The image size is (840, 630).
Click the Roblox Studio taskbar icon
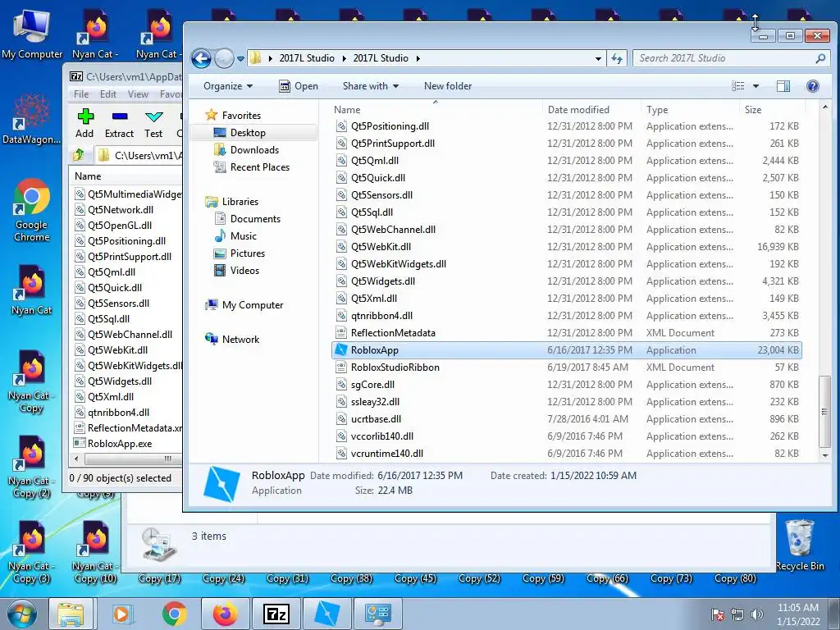click(x=327, y=614)
